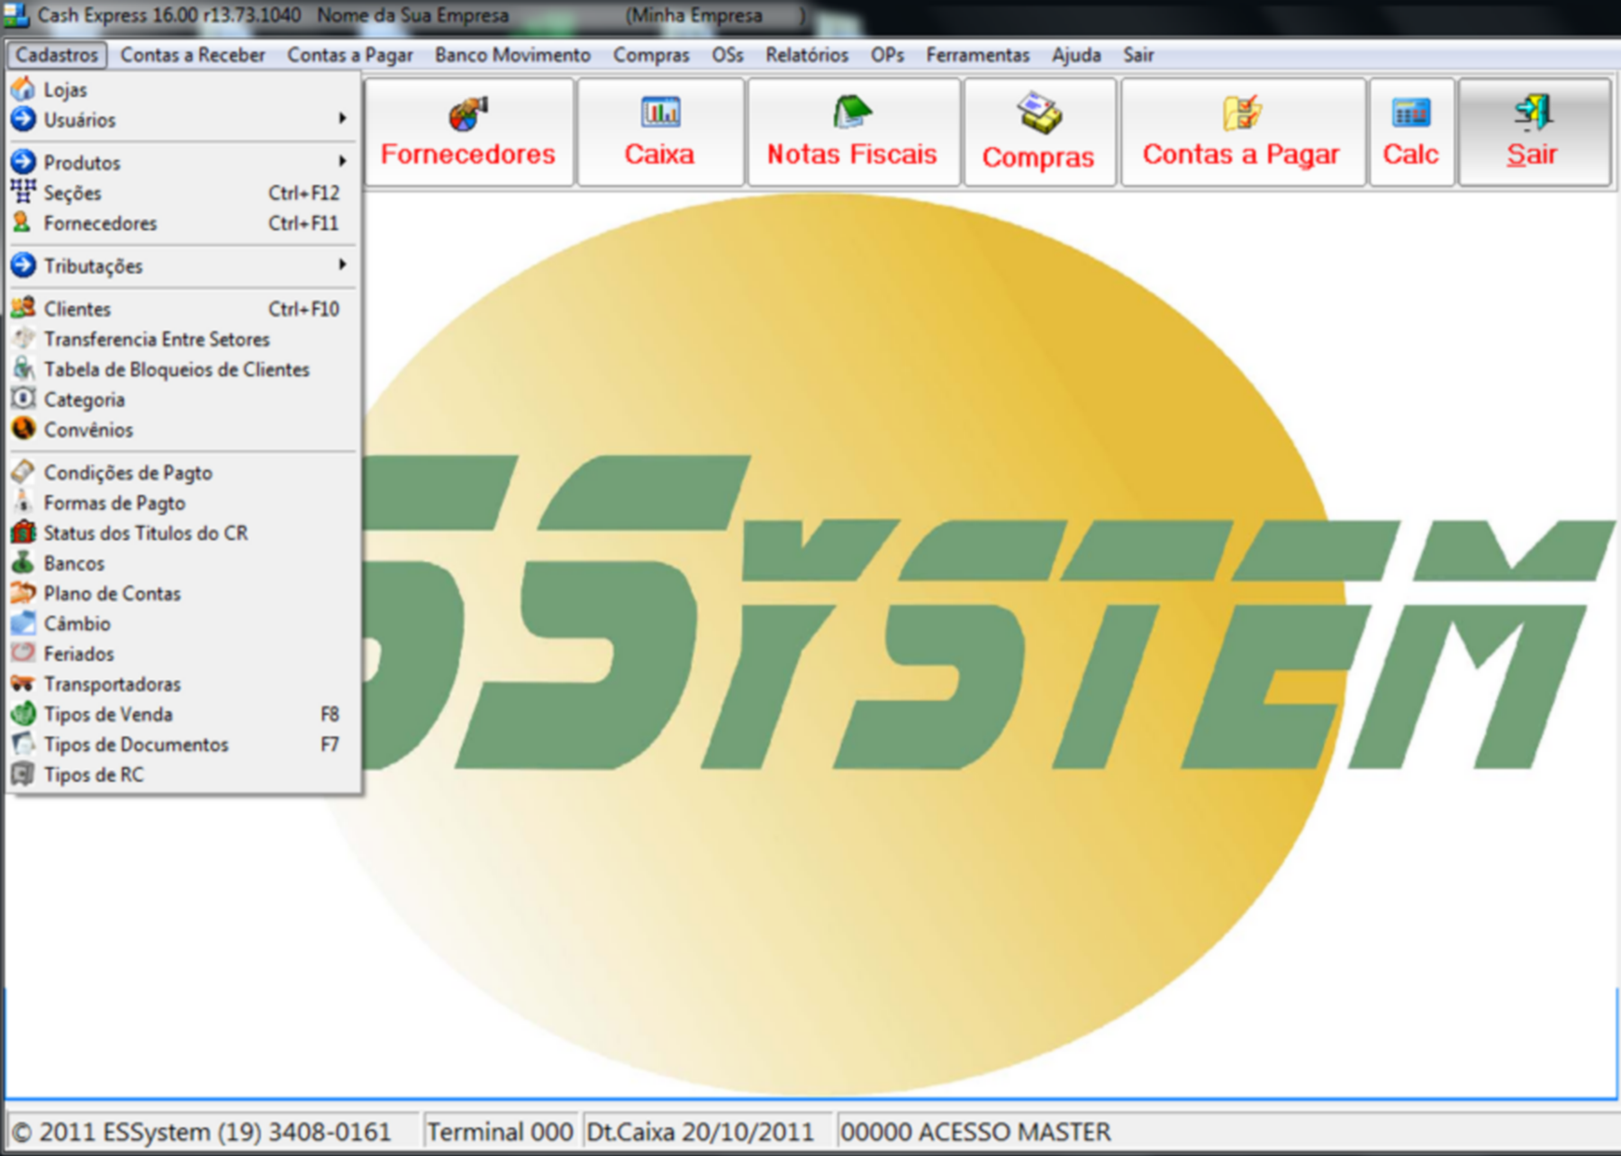
Task: Expand the Usuários submenu arrow
Action: 342,119
